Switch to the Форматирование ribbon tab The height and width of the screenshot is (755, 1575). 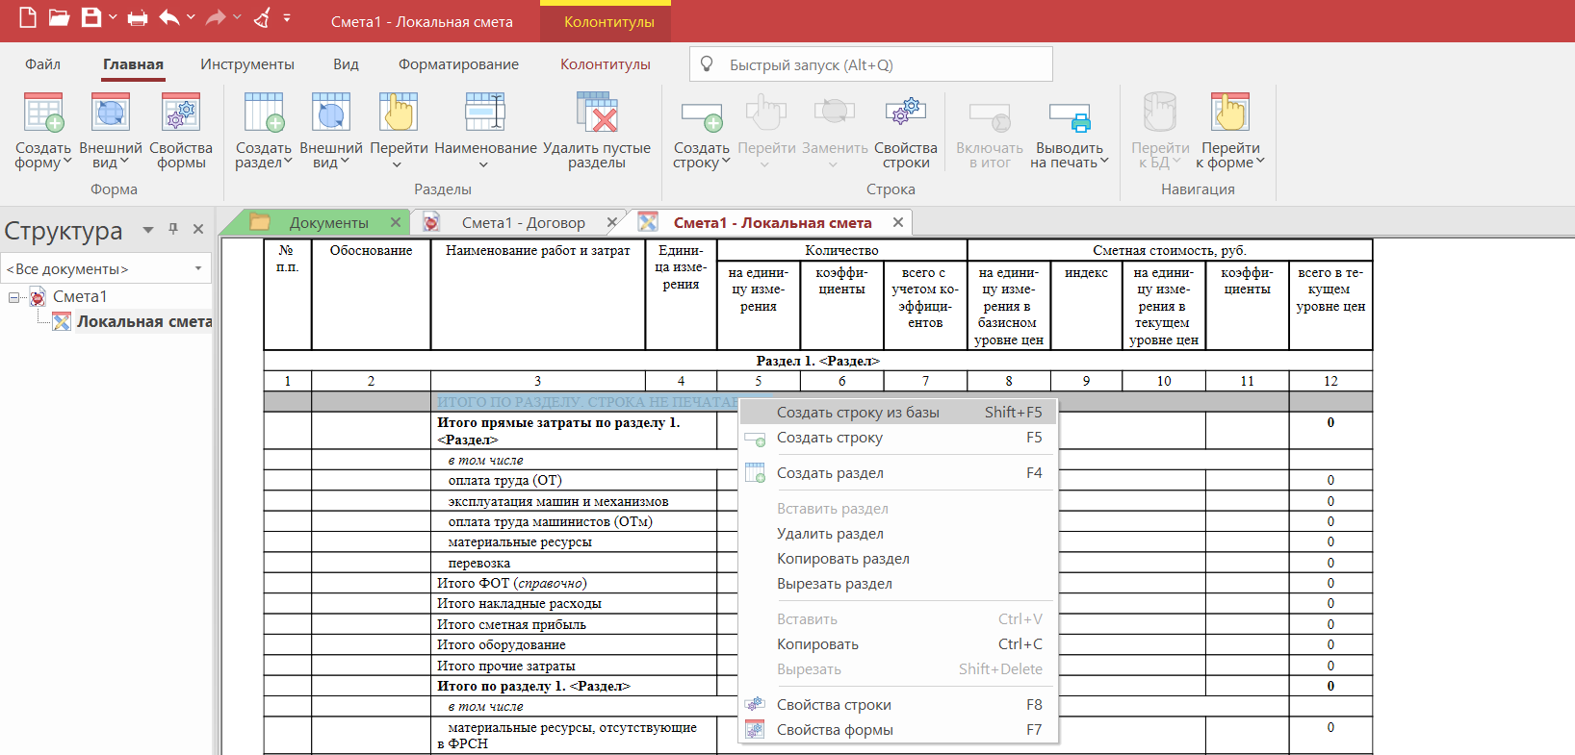(458, 64)
